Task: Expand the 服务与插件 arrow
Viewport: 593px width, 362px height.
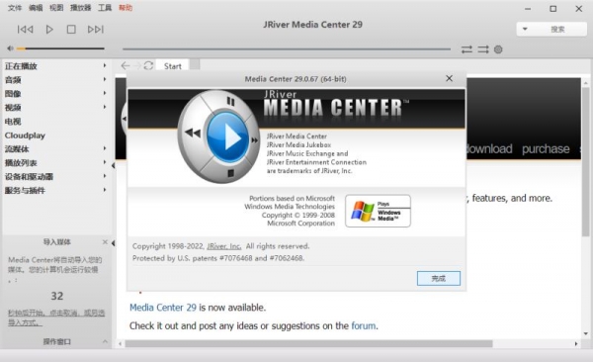Action: 105,190
